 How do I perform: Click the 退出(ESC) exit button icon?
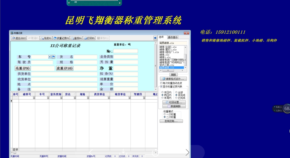coord(14,38)
